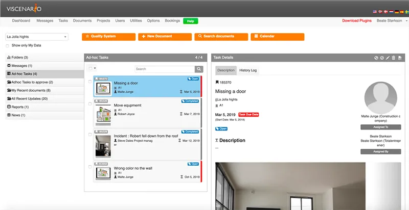
Task: Switch language with the Danish flag
Action: tap(386, 12)
